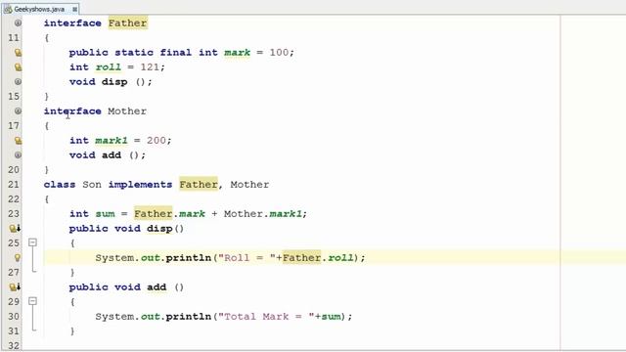Click 'disp' in 'public void disp()'

pyautogui.click(x=159, y=228)
